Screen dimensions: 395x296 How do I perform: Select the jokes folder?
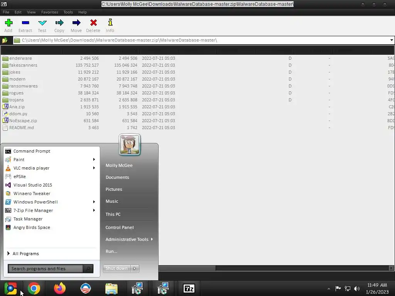pos(11,72)
